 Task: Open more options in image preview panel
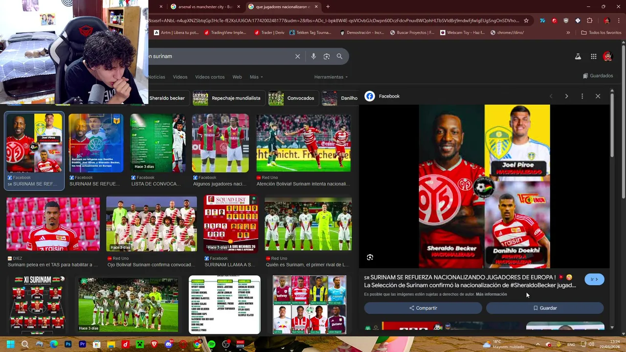[x=582, y=96]
